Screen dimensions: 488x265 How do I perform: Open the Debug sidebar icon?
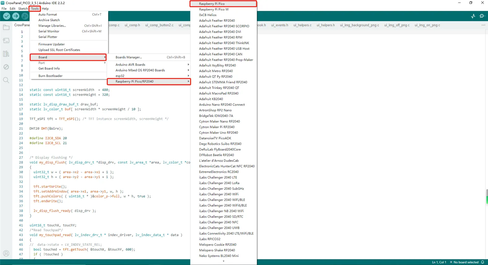point(6,67)
